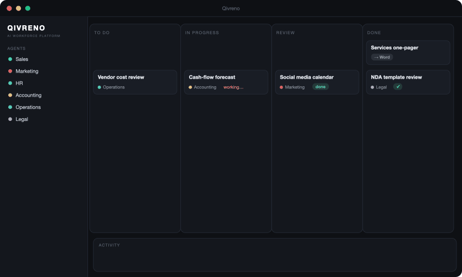The image size is (462, 277).
Task: Click the green status dot beside Sales
Action: (x=10, y=59)
